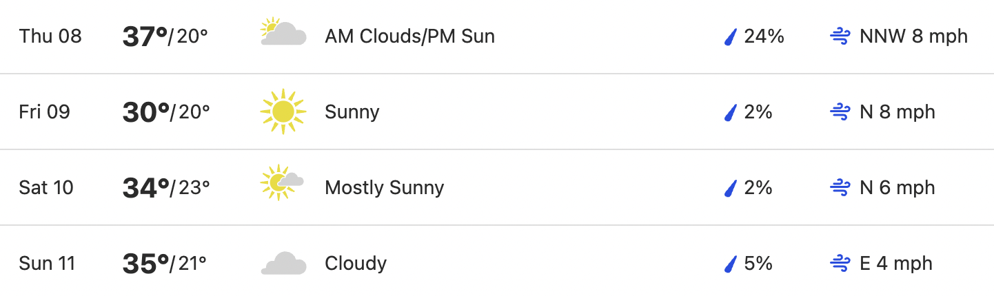Click the N 8 mph wind reading
The image size is (994, 296).
click(897, 112)
